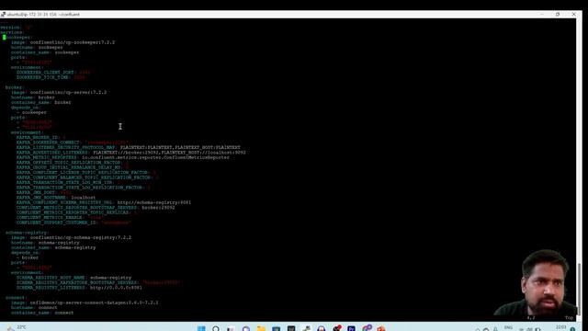
Task: Click ZOOKEEPER_TICK_TIME variable
Action: 42,77
